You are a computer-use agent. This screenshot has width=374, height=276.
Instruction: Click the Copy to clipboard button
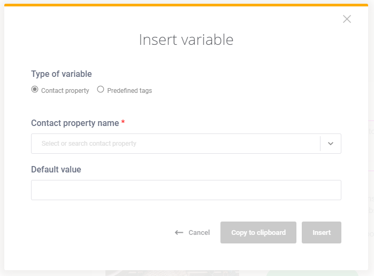pyautogui.click(x=258, y=232)
